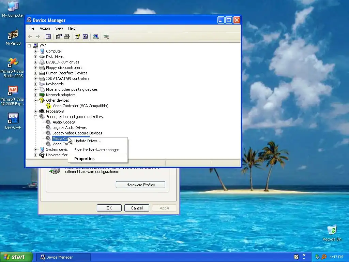Collapse the Other devices category

point(35,101)
